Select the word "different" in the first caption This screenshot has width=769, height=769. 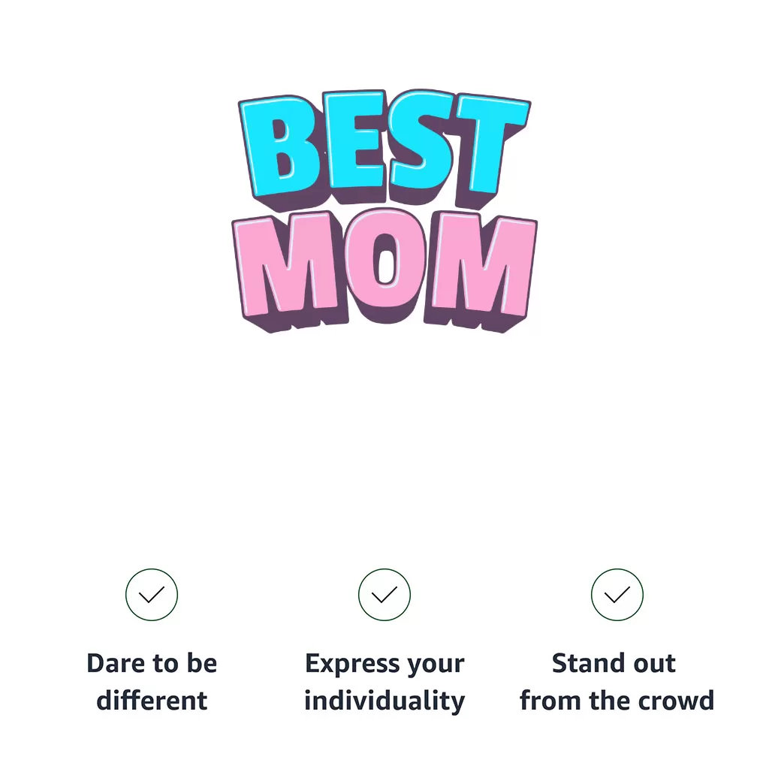[152, 701]
